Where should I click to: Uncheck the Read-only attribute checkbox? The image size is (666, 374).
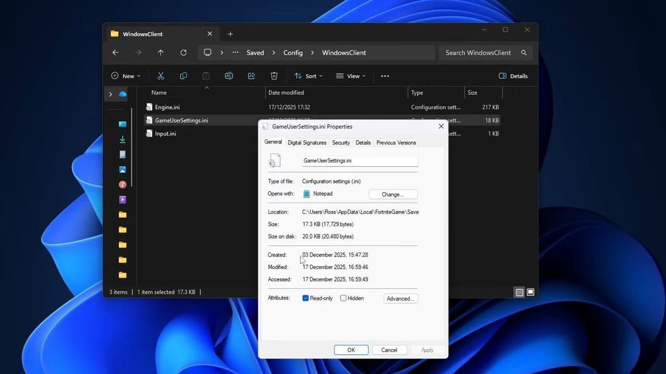[305, 298]
